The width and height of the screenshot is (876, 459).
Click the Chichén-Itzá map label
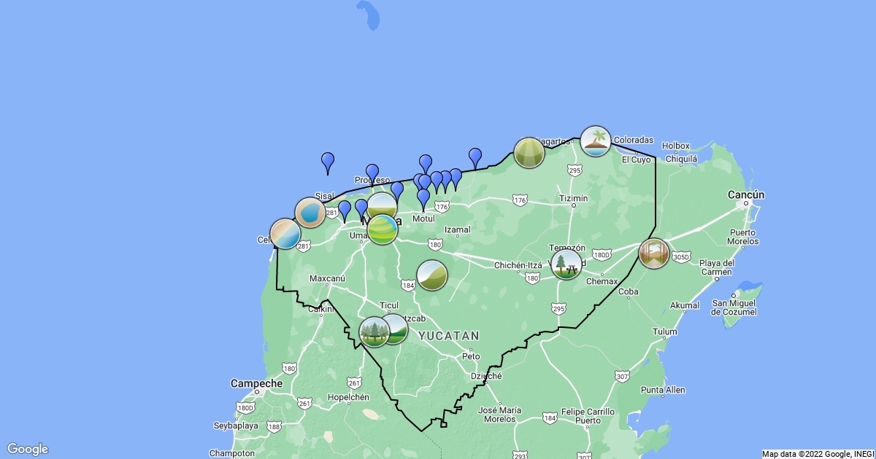[518, 265]
